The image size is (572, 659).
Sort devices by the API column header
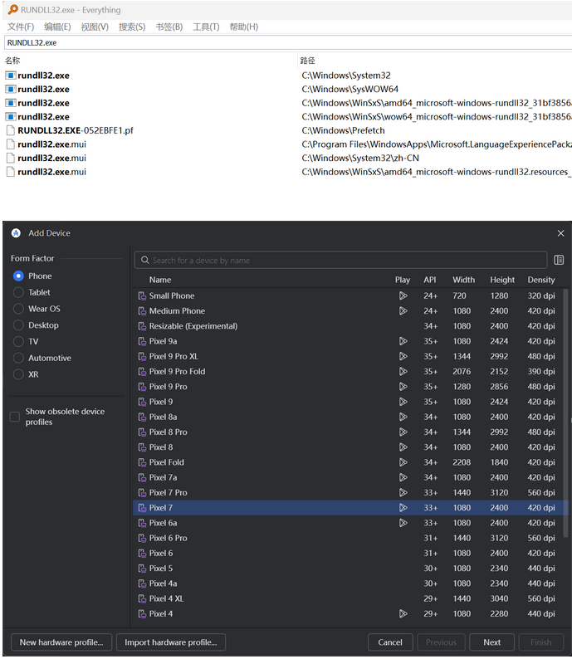click(429, 280)
